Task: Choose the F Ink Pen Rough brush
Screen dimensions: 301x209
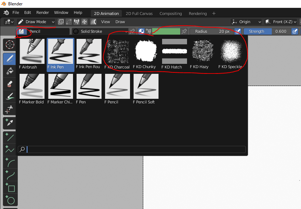Action: click(89, 55)
